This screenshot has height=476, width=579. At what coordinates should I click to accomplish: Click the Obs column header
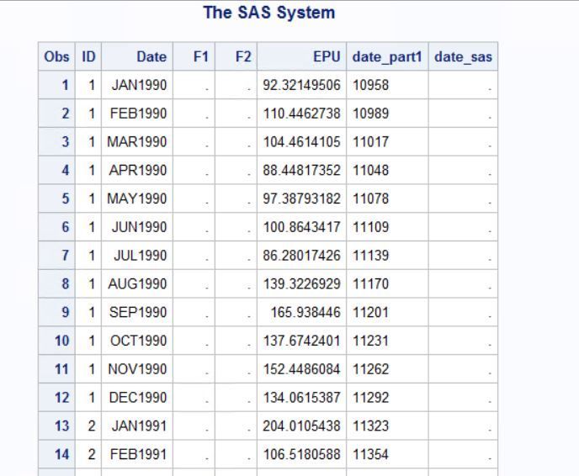pyautogui.click(x=56, y=56)
